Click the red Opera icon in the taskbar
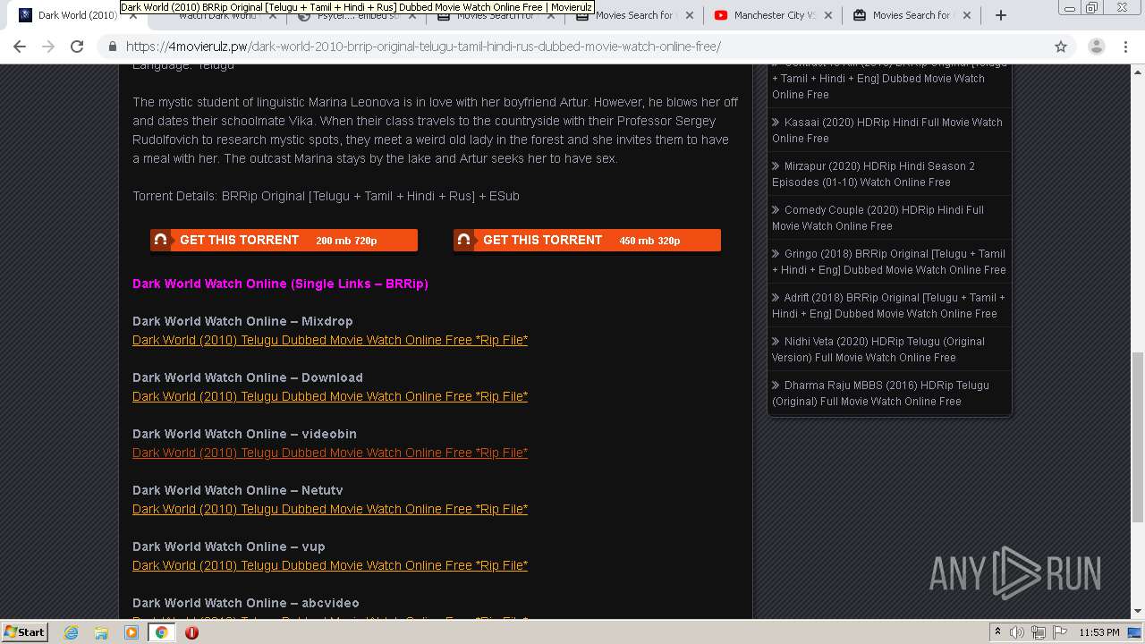 [191, 632]
